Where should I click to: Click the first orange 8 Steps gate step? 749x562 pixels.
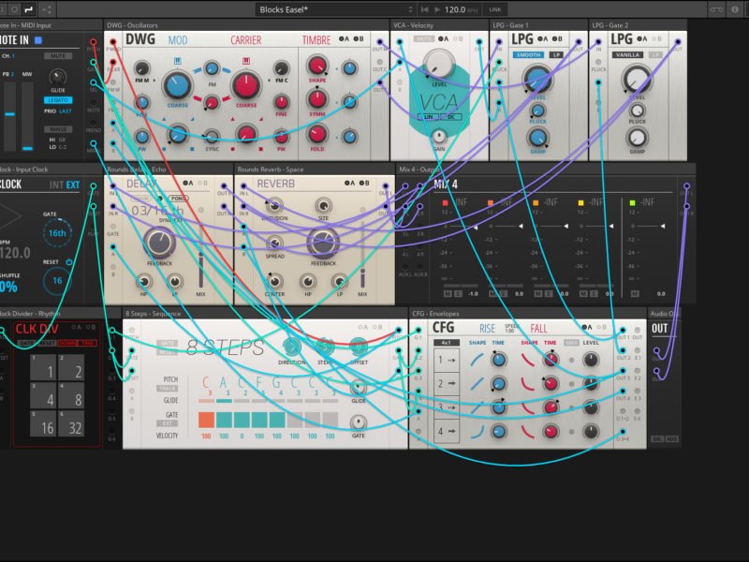pyautogui.click(x=206, y=420)
